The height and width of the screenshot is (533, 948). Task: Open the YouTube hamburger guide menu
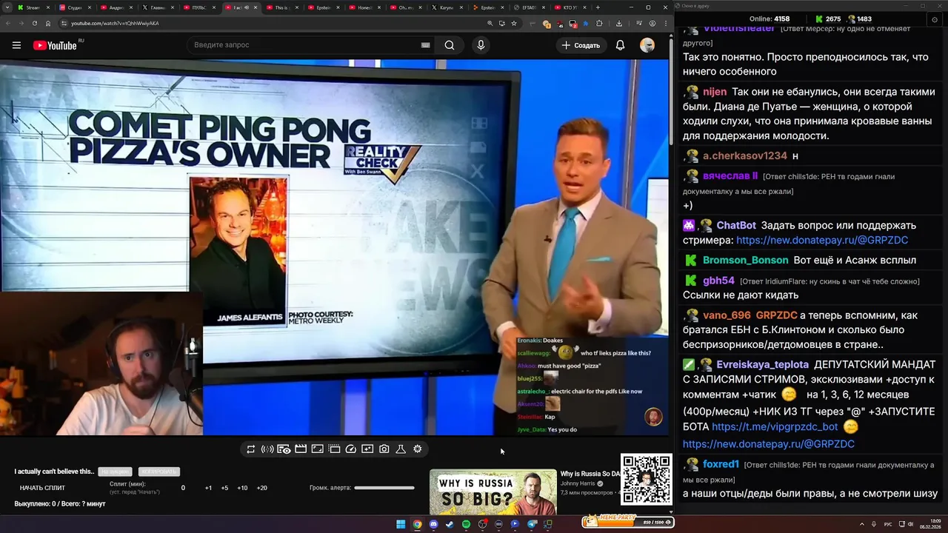pyautogui.click(x=16, y=45)
